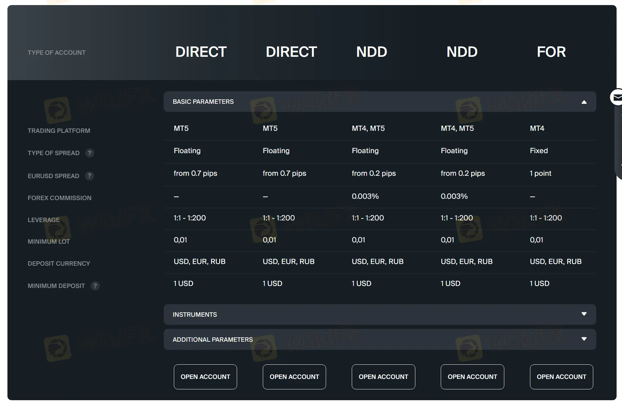Show the question mark hint for EURUSD SPREAD
This screenshot has height=410, width=622.
[89, 176]
